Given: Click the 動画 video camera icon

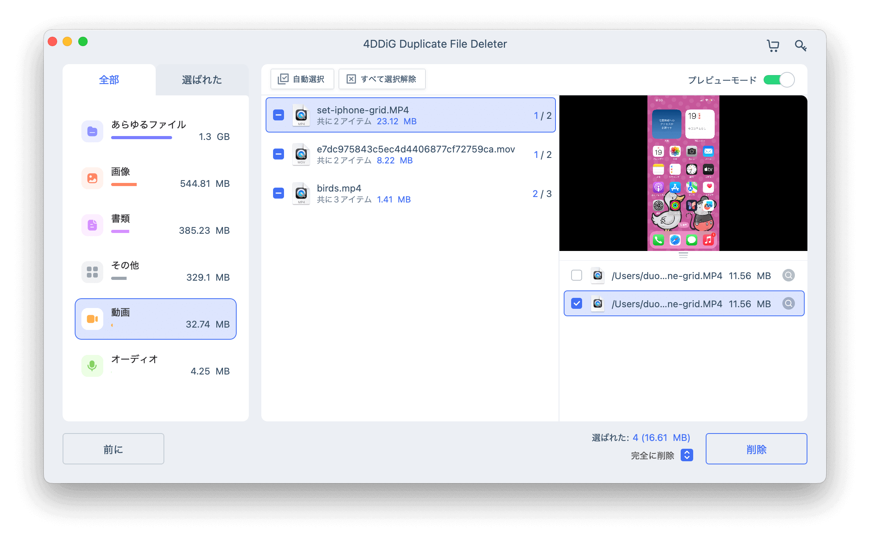Looking at the screenshot, I should click(92, 319).
